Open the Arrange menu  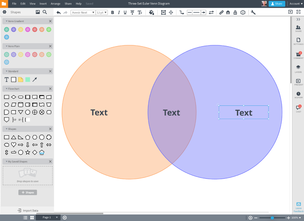click(x=55, y=4)
